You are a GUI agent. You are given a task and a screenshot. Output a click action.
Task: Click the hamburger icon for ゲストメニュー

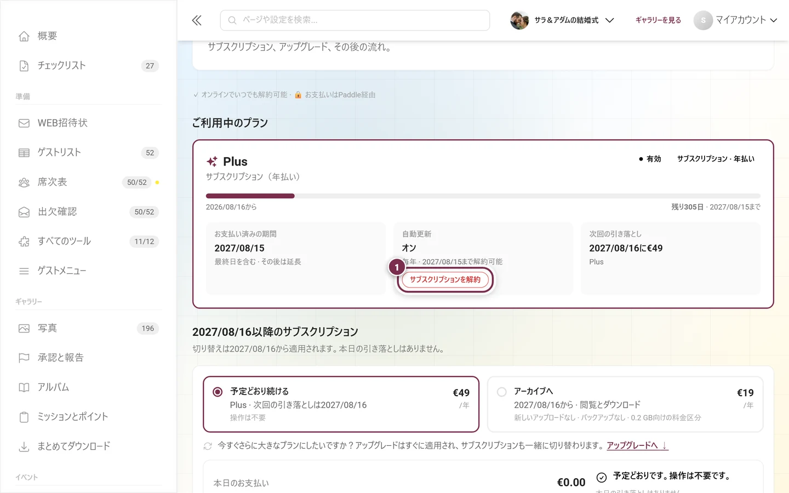click(24, 271)
